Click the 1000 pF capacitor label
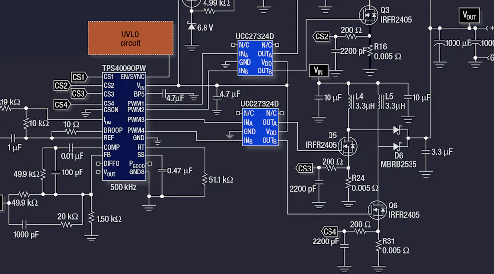Image resolution: width=494 pixels, height=274 pixels. (x=26, y=235)
